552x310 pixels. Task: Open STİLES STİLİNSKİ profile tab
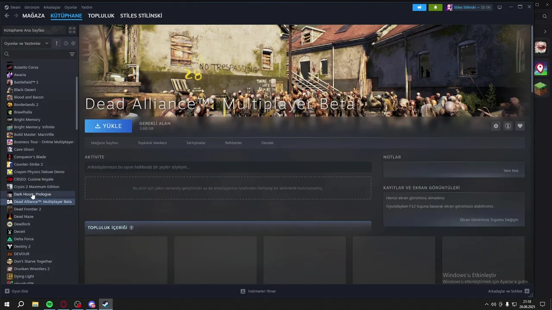tap(141, 15)
